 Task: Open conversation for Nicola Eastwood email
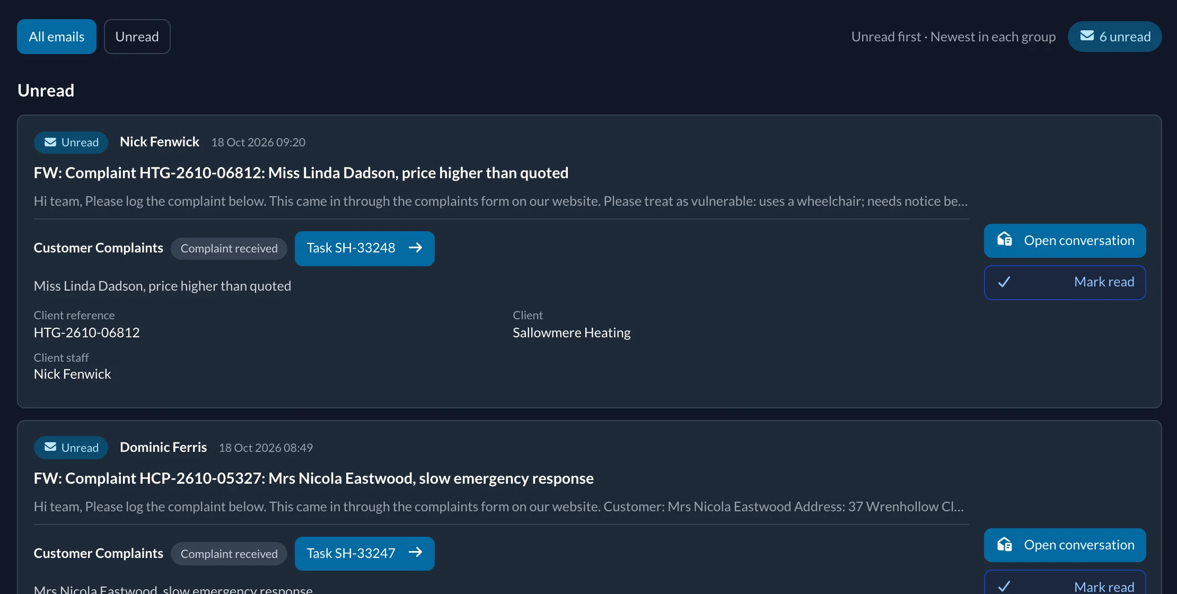(x=1065, y=545)
